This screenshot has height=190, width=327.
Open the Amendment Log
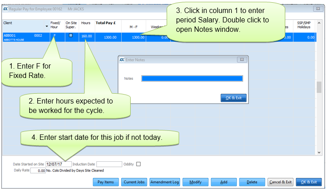[164, 182]
